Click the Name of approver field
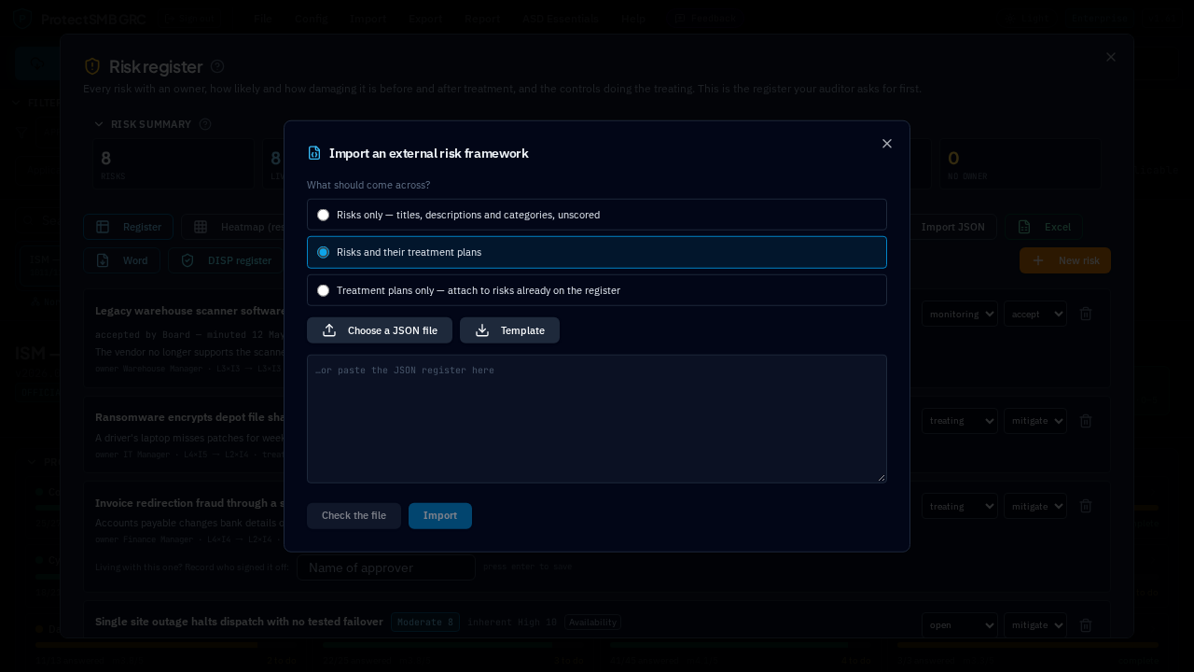Image resolution: width=1194 pixels, height=672 pixels. tap(386, 567)
